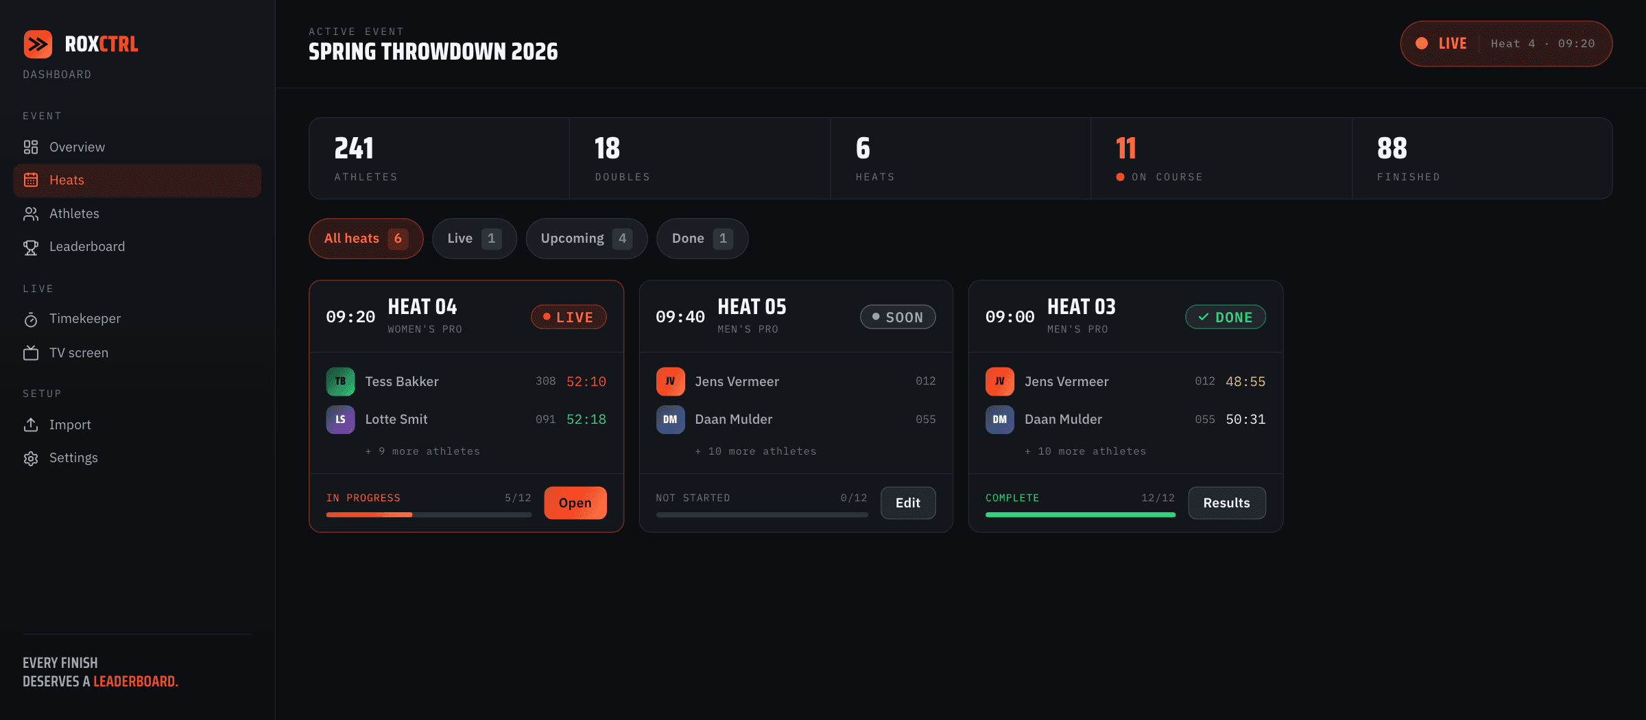Click Jens Vermeer's time 48:55
This screenshot has height=720, width=1646.
1245,382
